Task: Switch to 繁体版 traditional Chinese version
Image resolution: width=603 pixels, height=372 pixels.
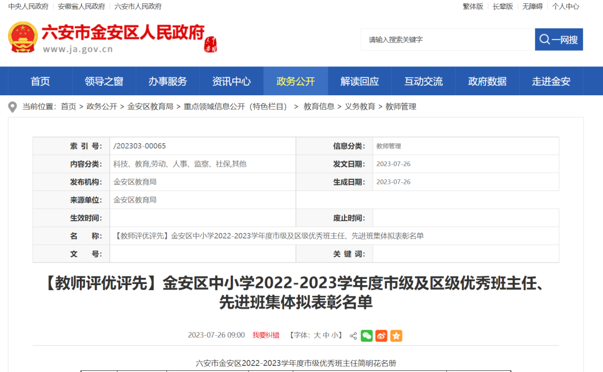Action: coord(472,6)
